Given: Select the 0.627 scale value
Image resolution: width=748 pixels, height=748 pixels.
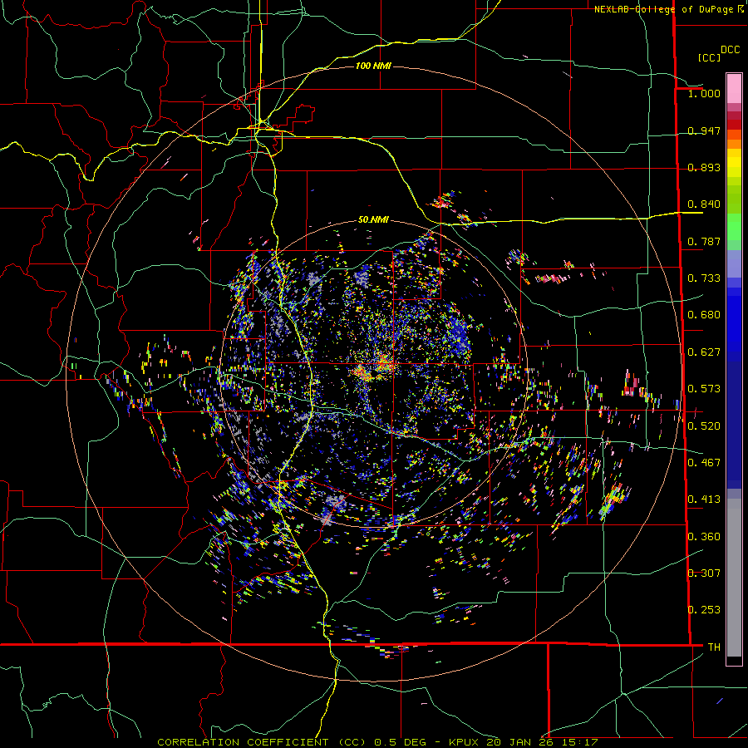Looking at the screenshot, I should pos(704,352).
